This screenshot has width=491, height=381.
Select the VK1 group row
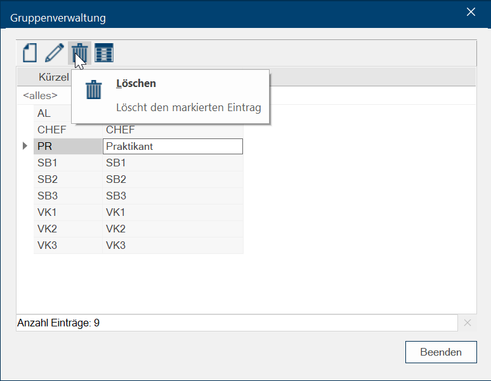click(x=67, y=212)
